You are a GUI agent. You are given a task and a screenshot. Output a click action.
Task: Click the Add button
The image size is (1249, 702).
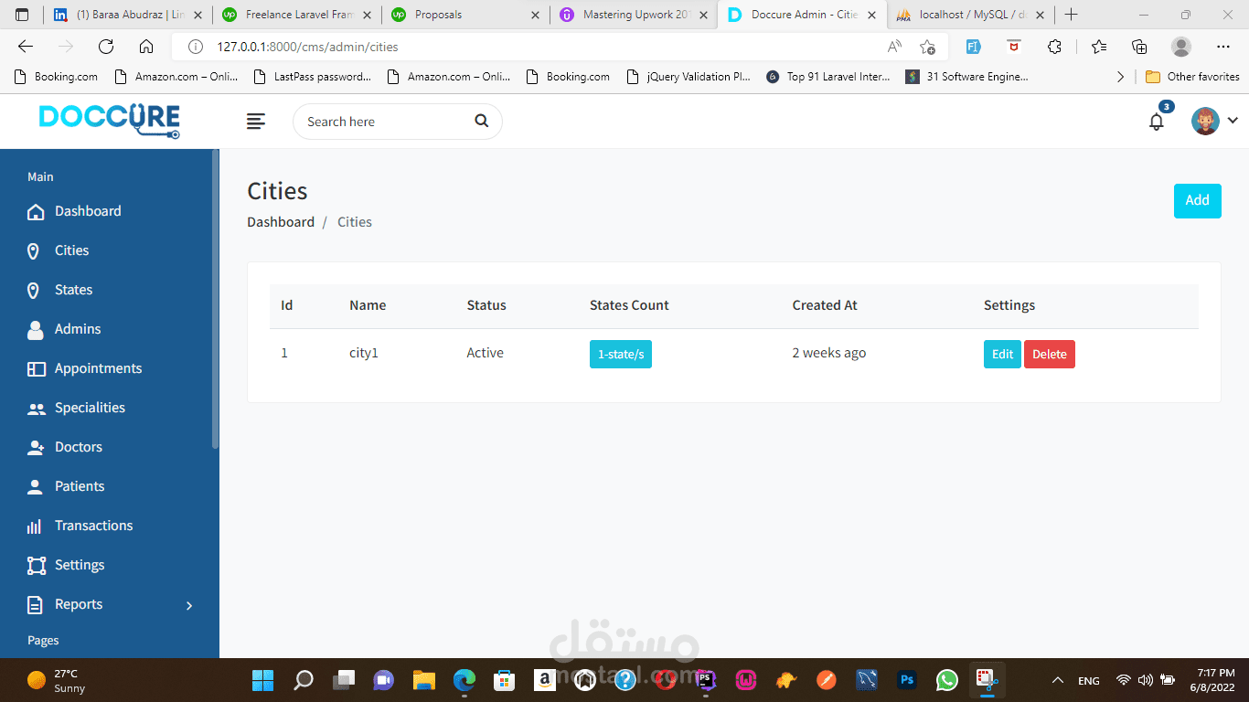(1197, 200)
